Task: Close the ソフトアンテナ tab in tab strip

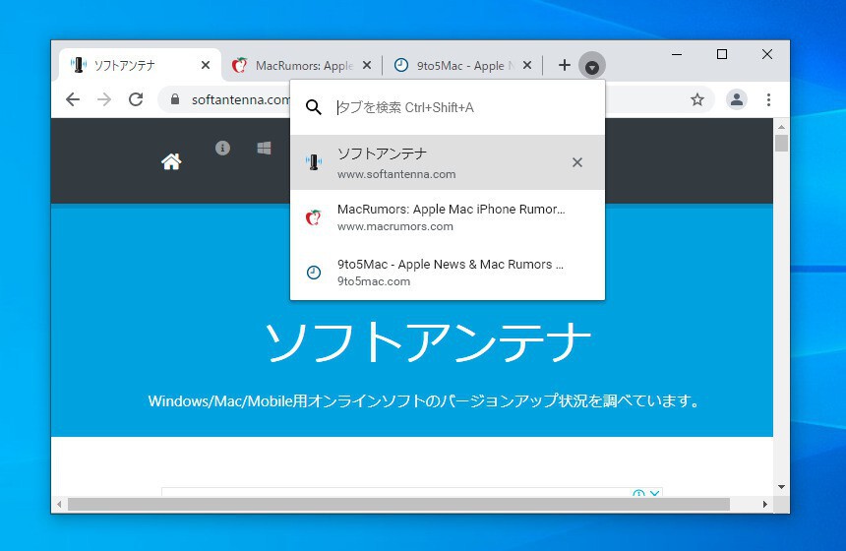Action: 206,65
